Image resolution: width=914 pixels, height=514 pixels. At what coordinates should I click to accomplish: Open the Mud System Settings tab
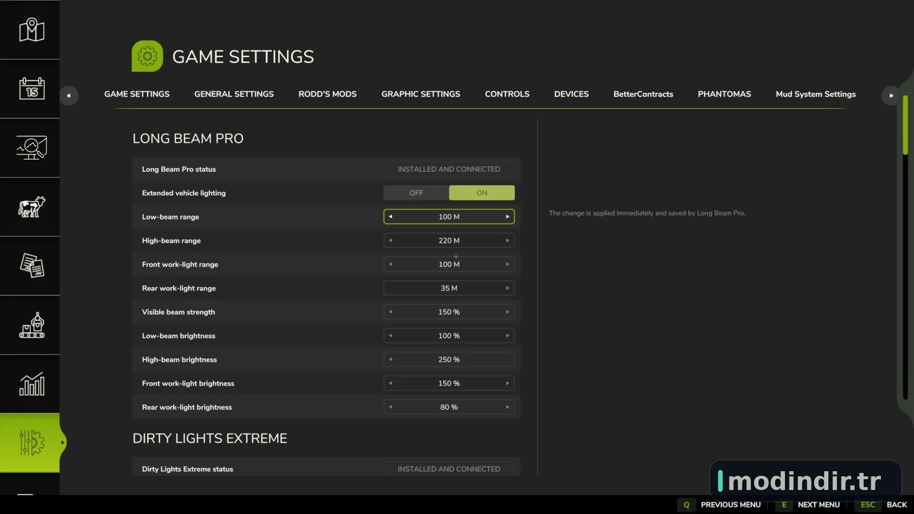pos(816,94)
